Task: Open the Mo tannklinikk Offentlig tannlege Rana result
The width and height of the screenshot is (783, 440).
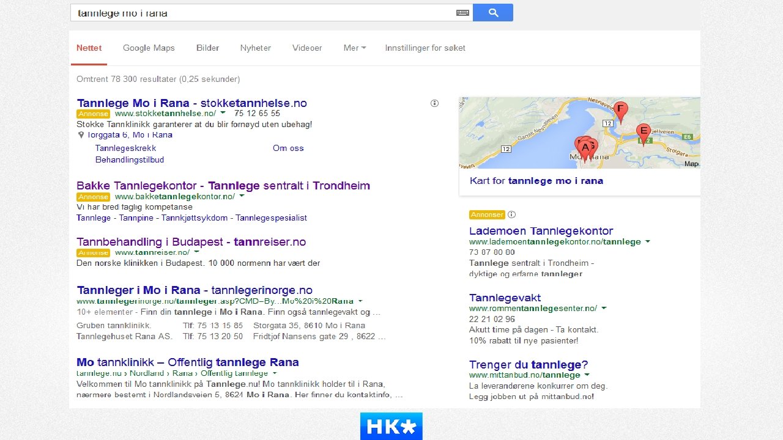Action: coord(188,362)
